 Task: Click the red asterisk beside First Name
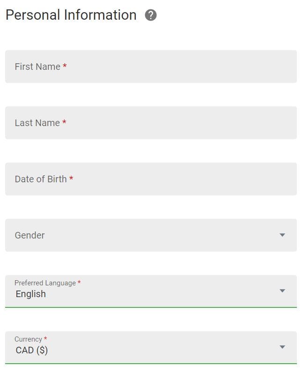pos(65,66)
